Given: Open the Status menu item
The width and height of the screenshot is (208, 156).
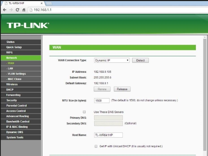Looking at the screenshot, I should [x=21, y=42].
